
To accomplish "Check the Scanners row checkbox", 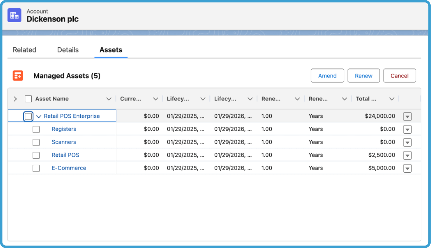I will 36,142.
